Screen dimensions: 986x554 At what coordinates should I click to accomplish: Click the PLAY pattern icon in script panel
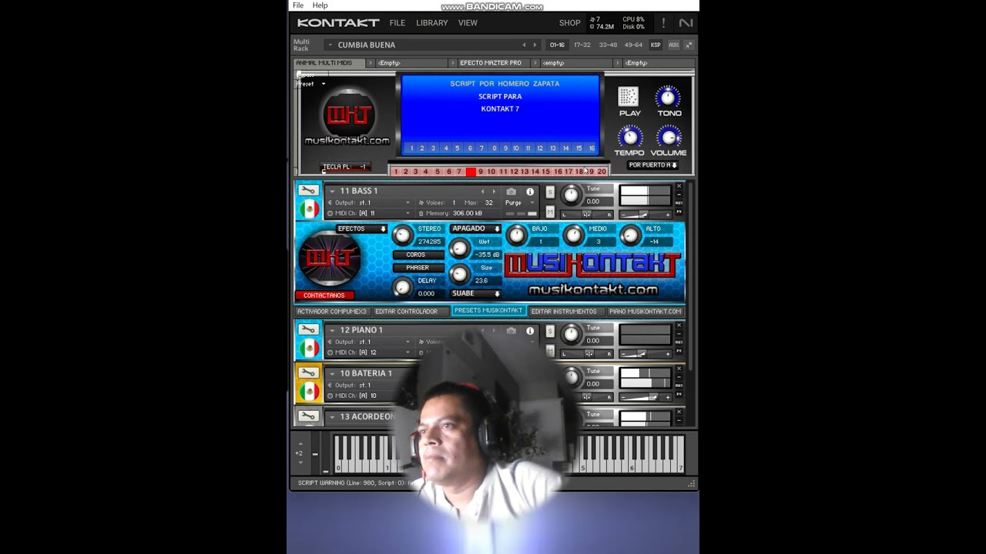point(629,96)
